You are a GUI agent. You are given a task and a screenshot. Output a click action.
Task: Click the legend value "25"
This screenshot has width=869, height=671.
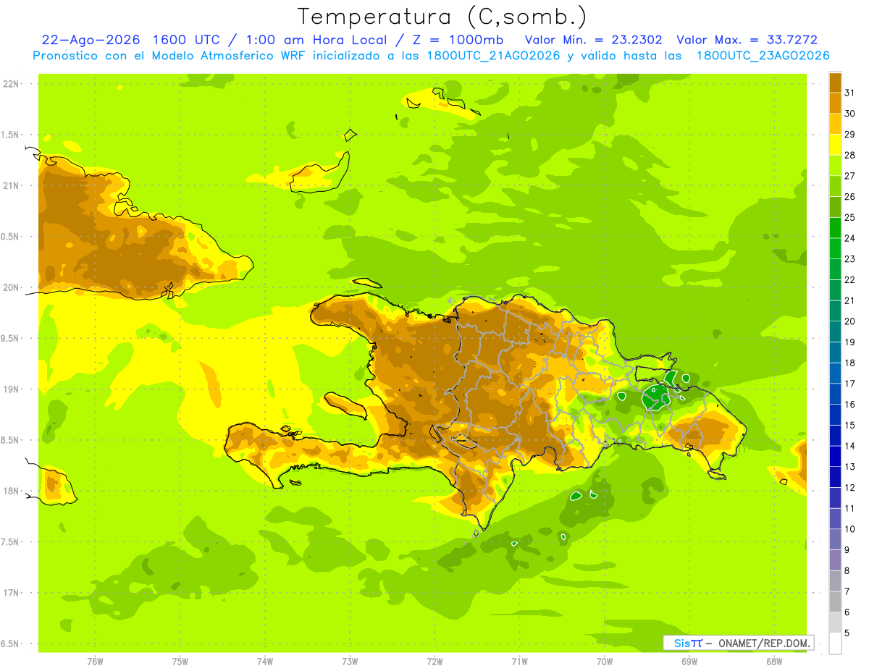click(850, 218)
